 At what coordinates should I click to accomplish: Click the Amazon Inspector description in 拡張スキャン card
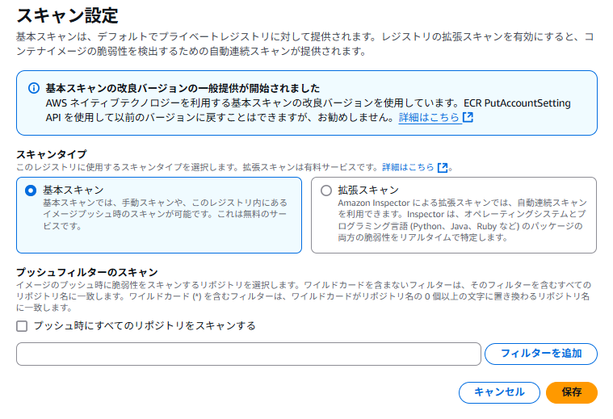(462, 220)
